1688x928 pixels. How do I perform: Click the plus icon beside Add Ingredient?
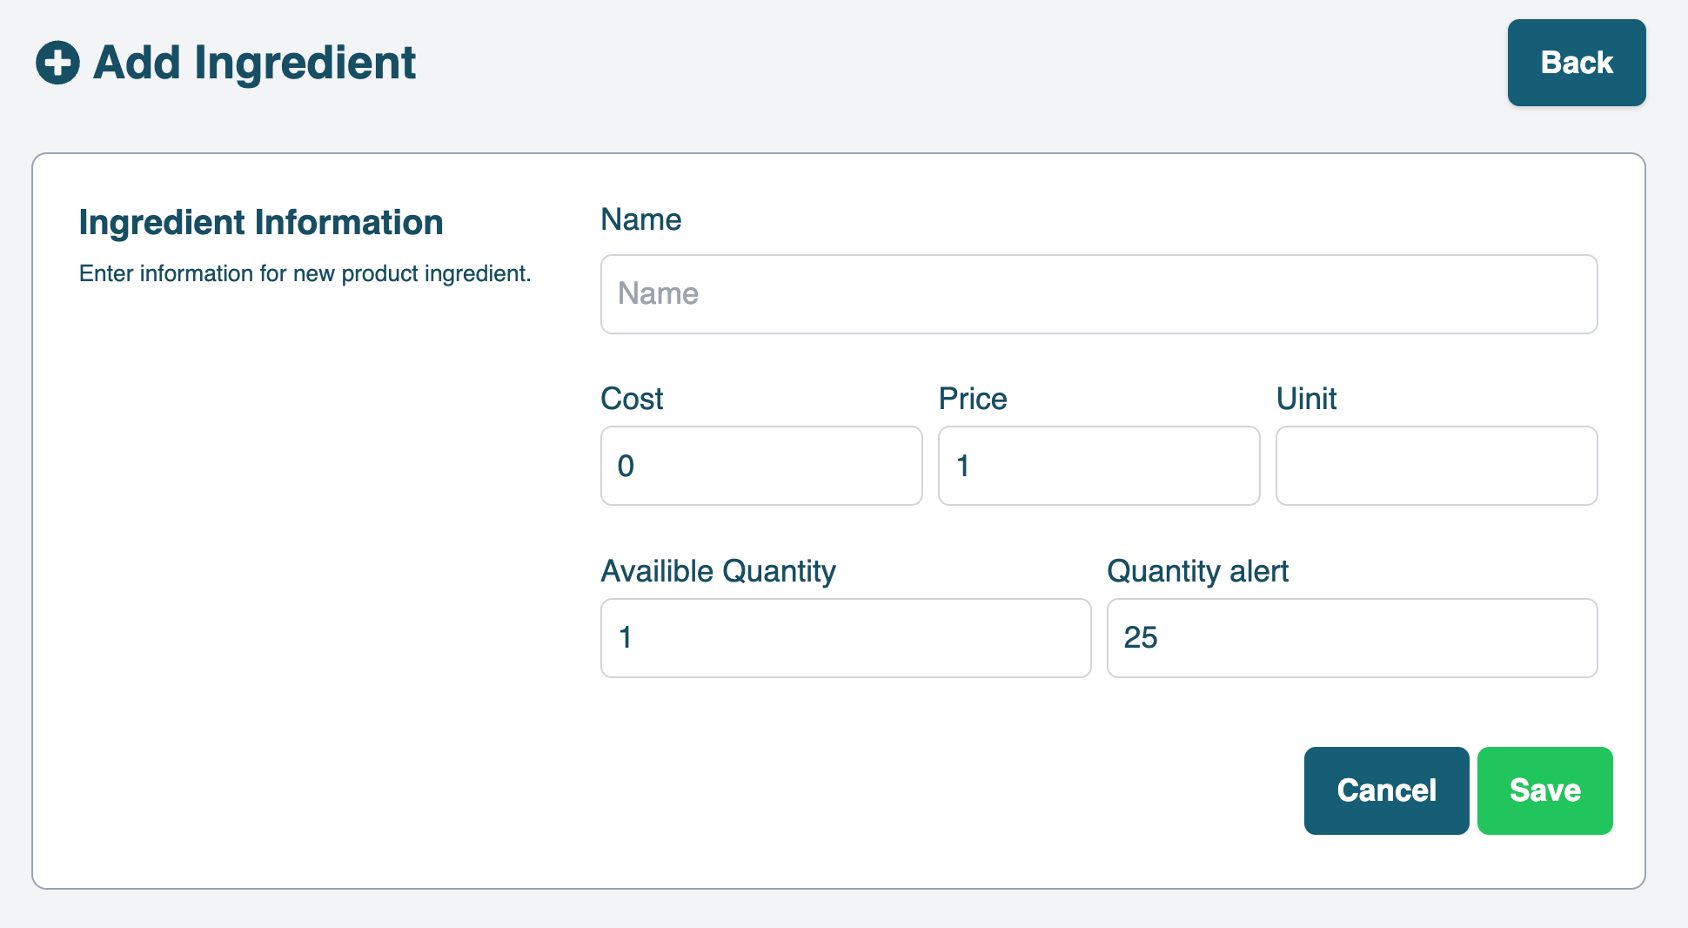pyautogui.click(x=57, y=63)
